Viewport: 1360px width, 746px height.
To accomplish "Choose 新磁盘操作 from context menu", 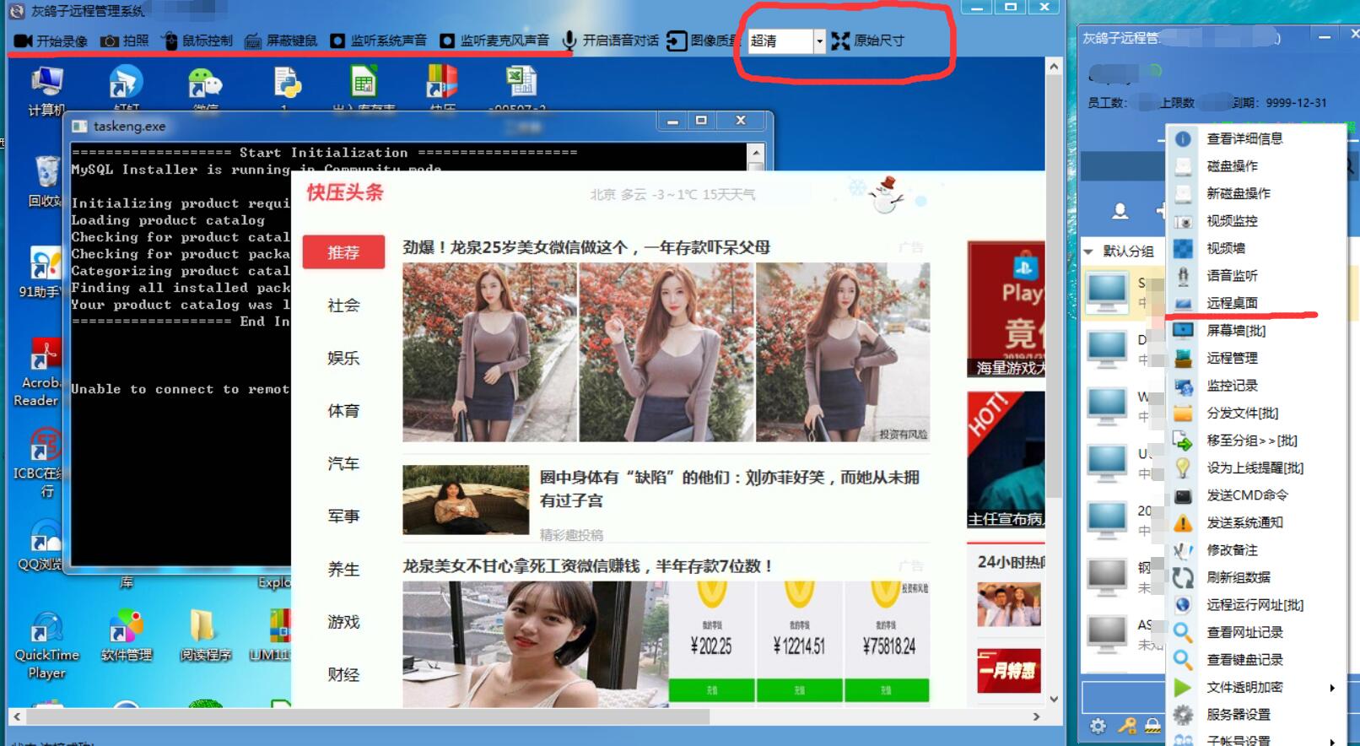I will click(1238, 193).
